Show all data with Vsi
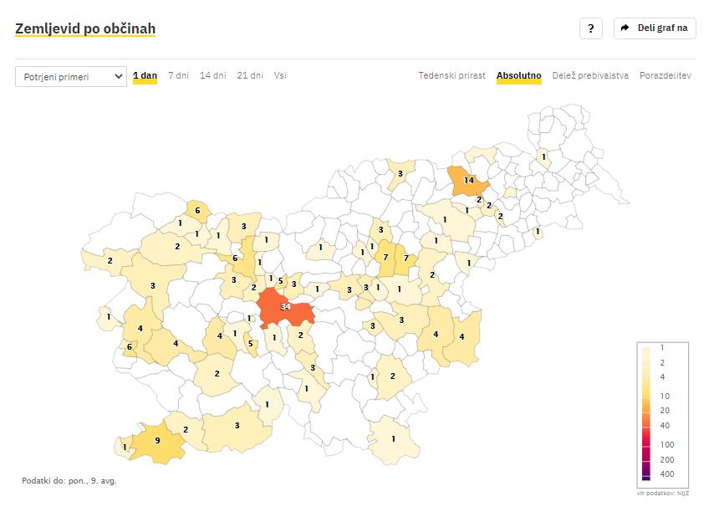The width and height of the screenshot is (714, 517). (280, 75)
